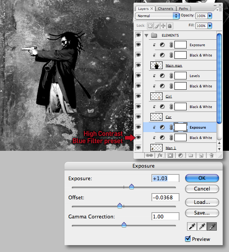Click the link layers icon in panel footer
229x252 pixels.
(x=149, y=155)
